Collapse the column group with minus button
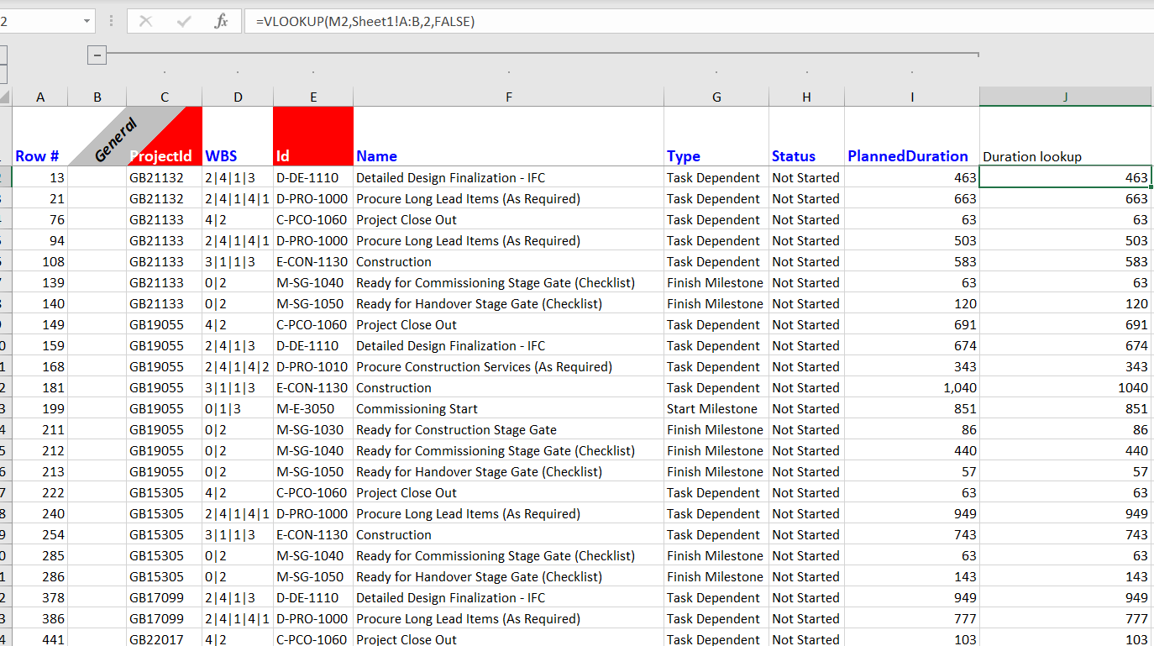Screen dimensions: 1154x646 pyautogui.click(x=97, y=55)
